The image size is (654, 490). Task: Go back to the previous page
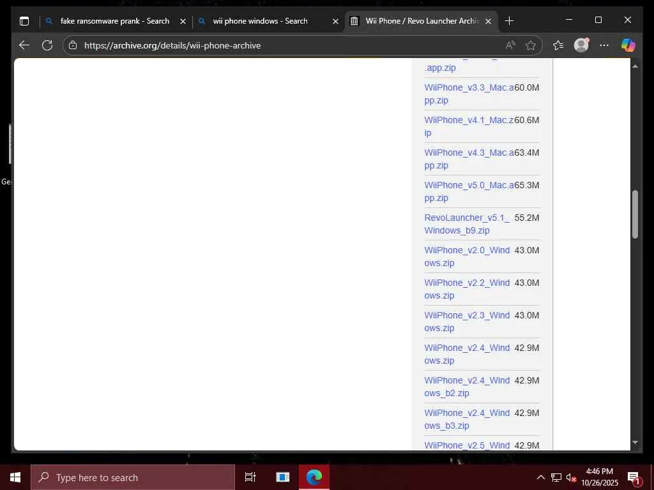coord(24,45)
